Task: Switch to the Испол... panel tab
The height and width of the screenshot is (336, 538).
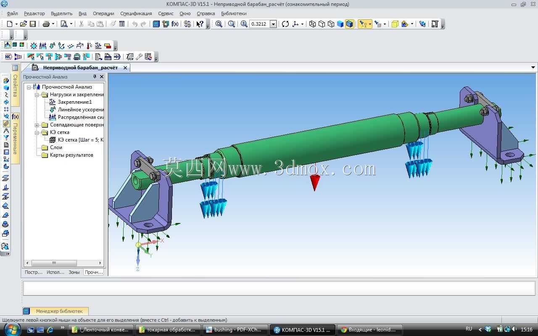Action: coord(55,272)
